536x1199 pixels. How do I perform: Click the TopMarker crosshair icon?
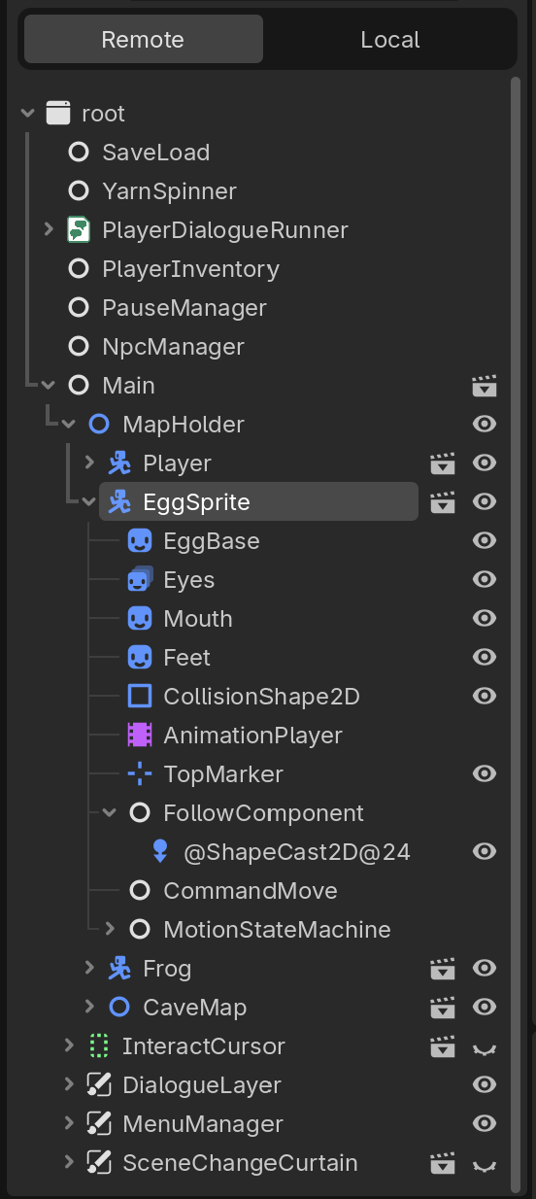[x=140, y=774]
